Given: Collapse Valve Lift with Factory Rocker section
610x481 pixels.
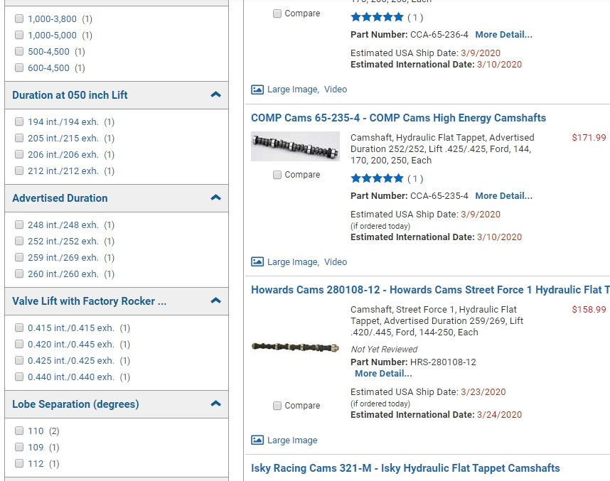Looking at the screenshot, I should pyautogui.click(x=216, y=301).
